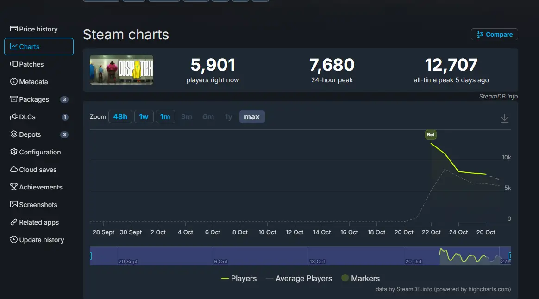Open the Achievements trophy icon

[x=14, y=187]
